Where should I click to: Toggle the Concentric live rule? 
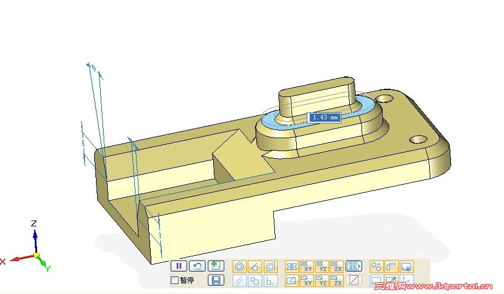(240, 266)
